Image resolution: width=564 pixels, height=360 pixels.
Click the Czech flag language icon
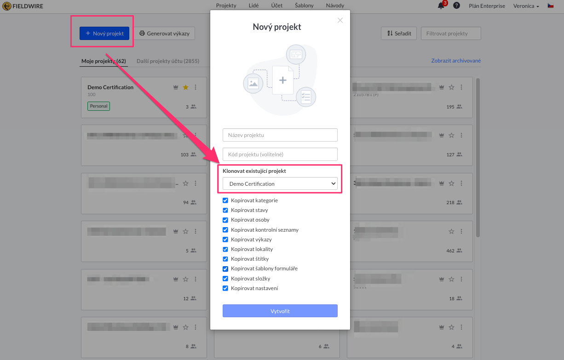click(x=550, y=6)
